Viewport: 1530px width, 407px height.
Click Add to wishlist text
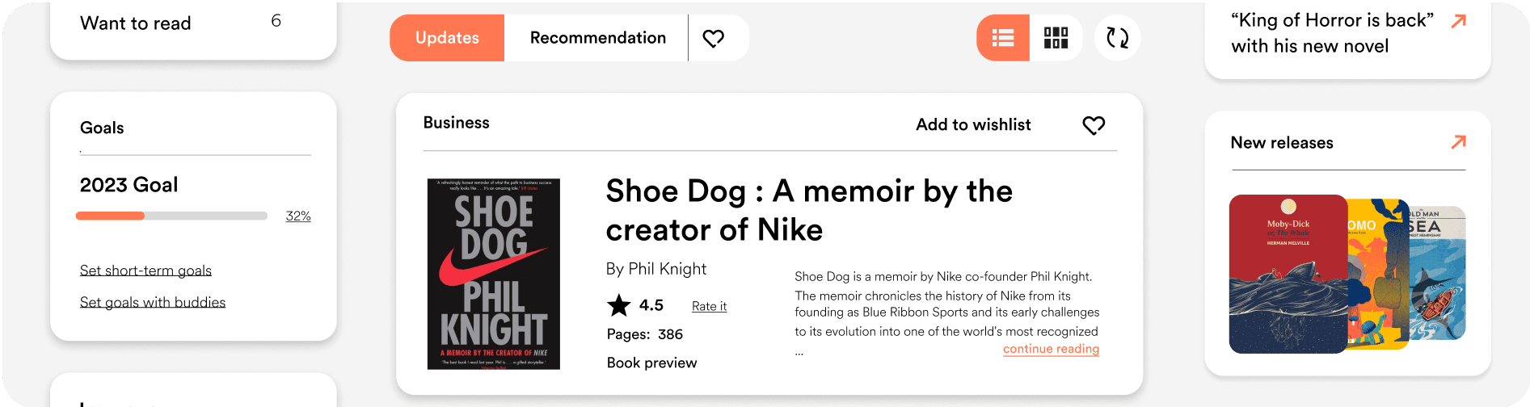(973, 124)
